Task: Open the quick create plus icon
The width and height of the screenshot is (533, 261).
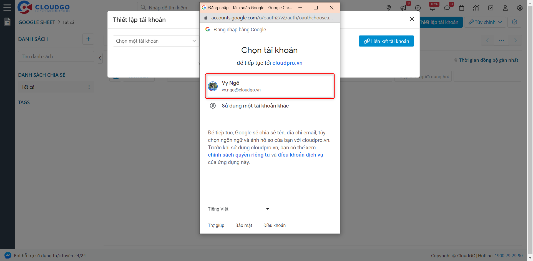Action: pos(418,8)
